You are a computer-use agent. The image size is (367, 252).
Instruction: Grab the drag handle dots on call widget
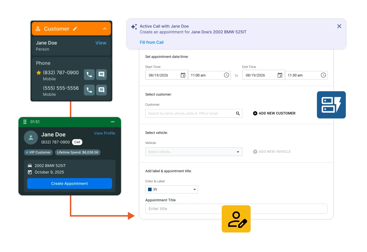[x=25, y=122]
